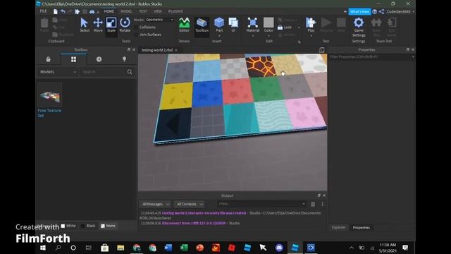Activate the Move tool

98,25
